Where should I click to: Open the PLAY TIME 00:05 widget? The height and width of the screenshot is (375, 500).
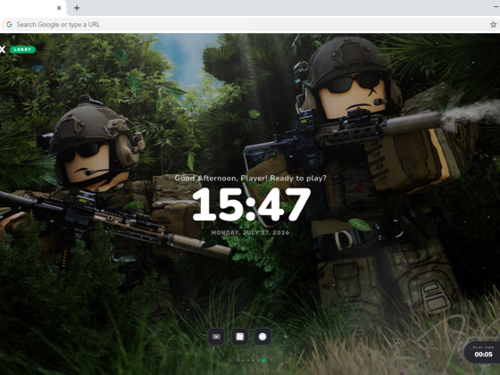pyautogui.click(x=483, y=352)
